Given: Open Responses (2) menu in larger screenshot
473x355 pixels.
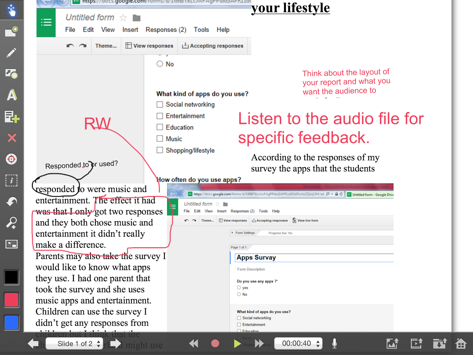Looking at the screenshot, I should pos(166,30).
